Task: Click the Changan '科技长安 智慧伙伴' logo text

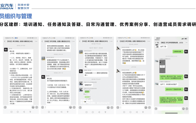Action: (x=23, y=6)
